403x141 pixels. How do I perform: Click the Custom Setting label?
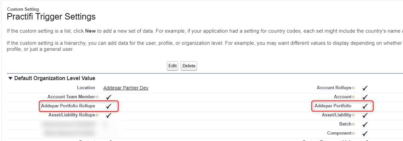pyautogui.click(x=23, y=9)
